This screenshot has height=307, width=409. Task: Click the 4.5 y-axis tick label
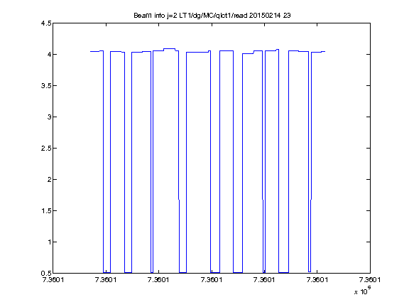46,23
